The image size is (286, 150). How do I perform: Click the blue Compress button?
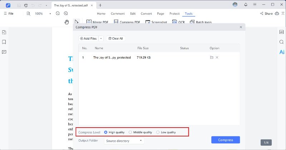click(226, 140)
